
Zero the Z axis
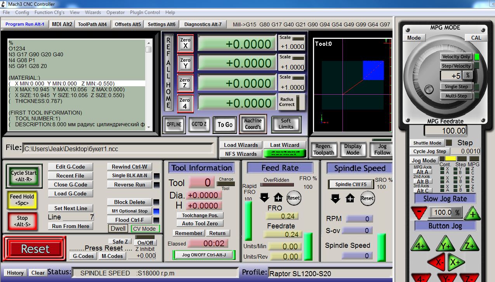185,84
